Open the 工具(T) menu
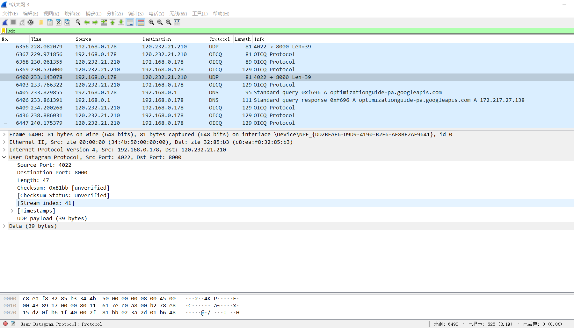This screenshot has height=328, width=574. [x=200, y=14]
